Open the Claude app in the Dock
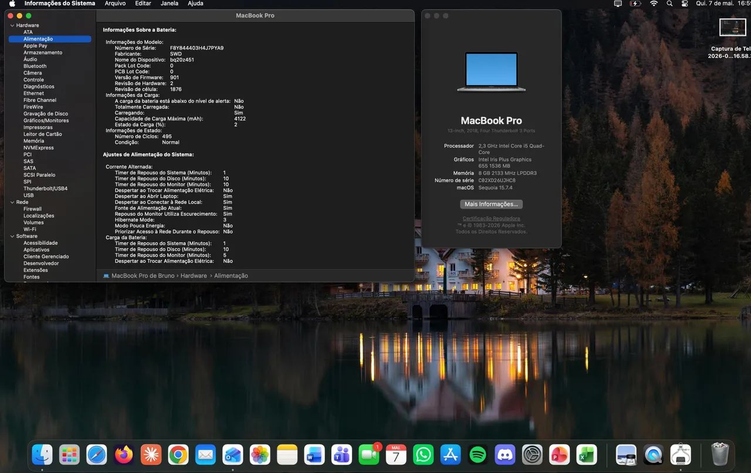The image size is (751, 473). 151,455
